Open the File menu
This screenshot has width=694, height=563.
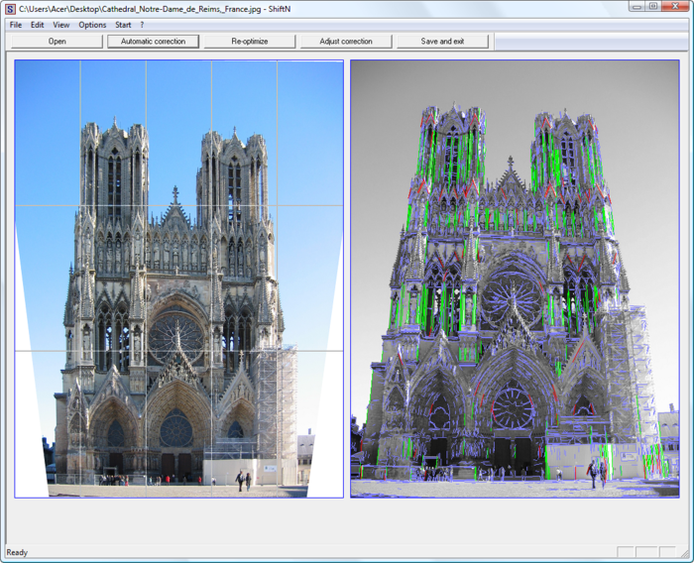click(x=16, y=25)
